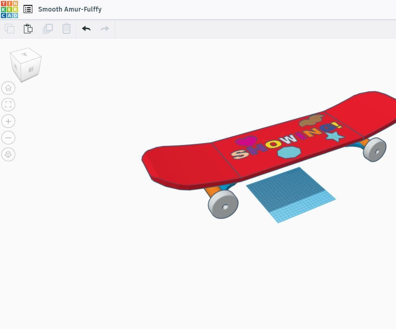This screenshot has width=396, height=329.
Task: Zoom in with the plus button
Action: [8, 121]
